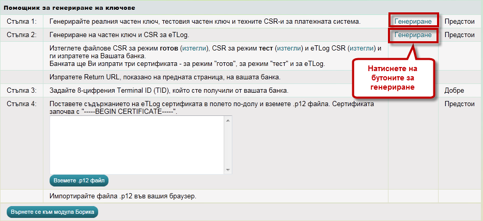483x221 pixels.
Task: Click the text area's scroll up arrow
Action: point(227,121)
